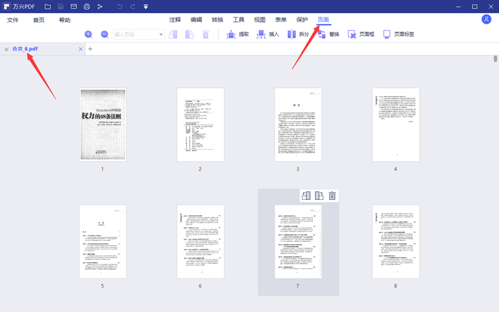Click the 提取 extract pages button

(x=237, y=34)
